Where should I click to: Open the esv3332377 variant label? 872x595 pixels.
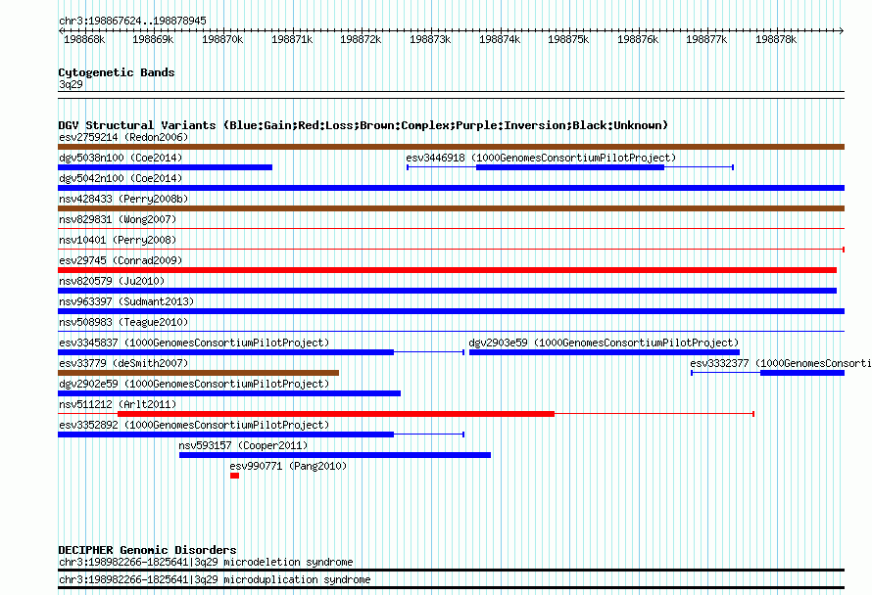coord(781,363)
